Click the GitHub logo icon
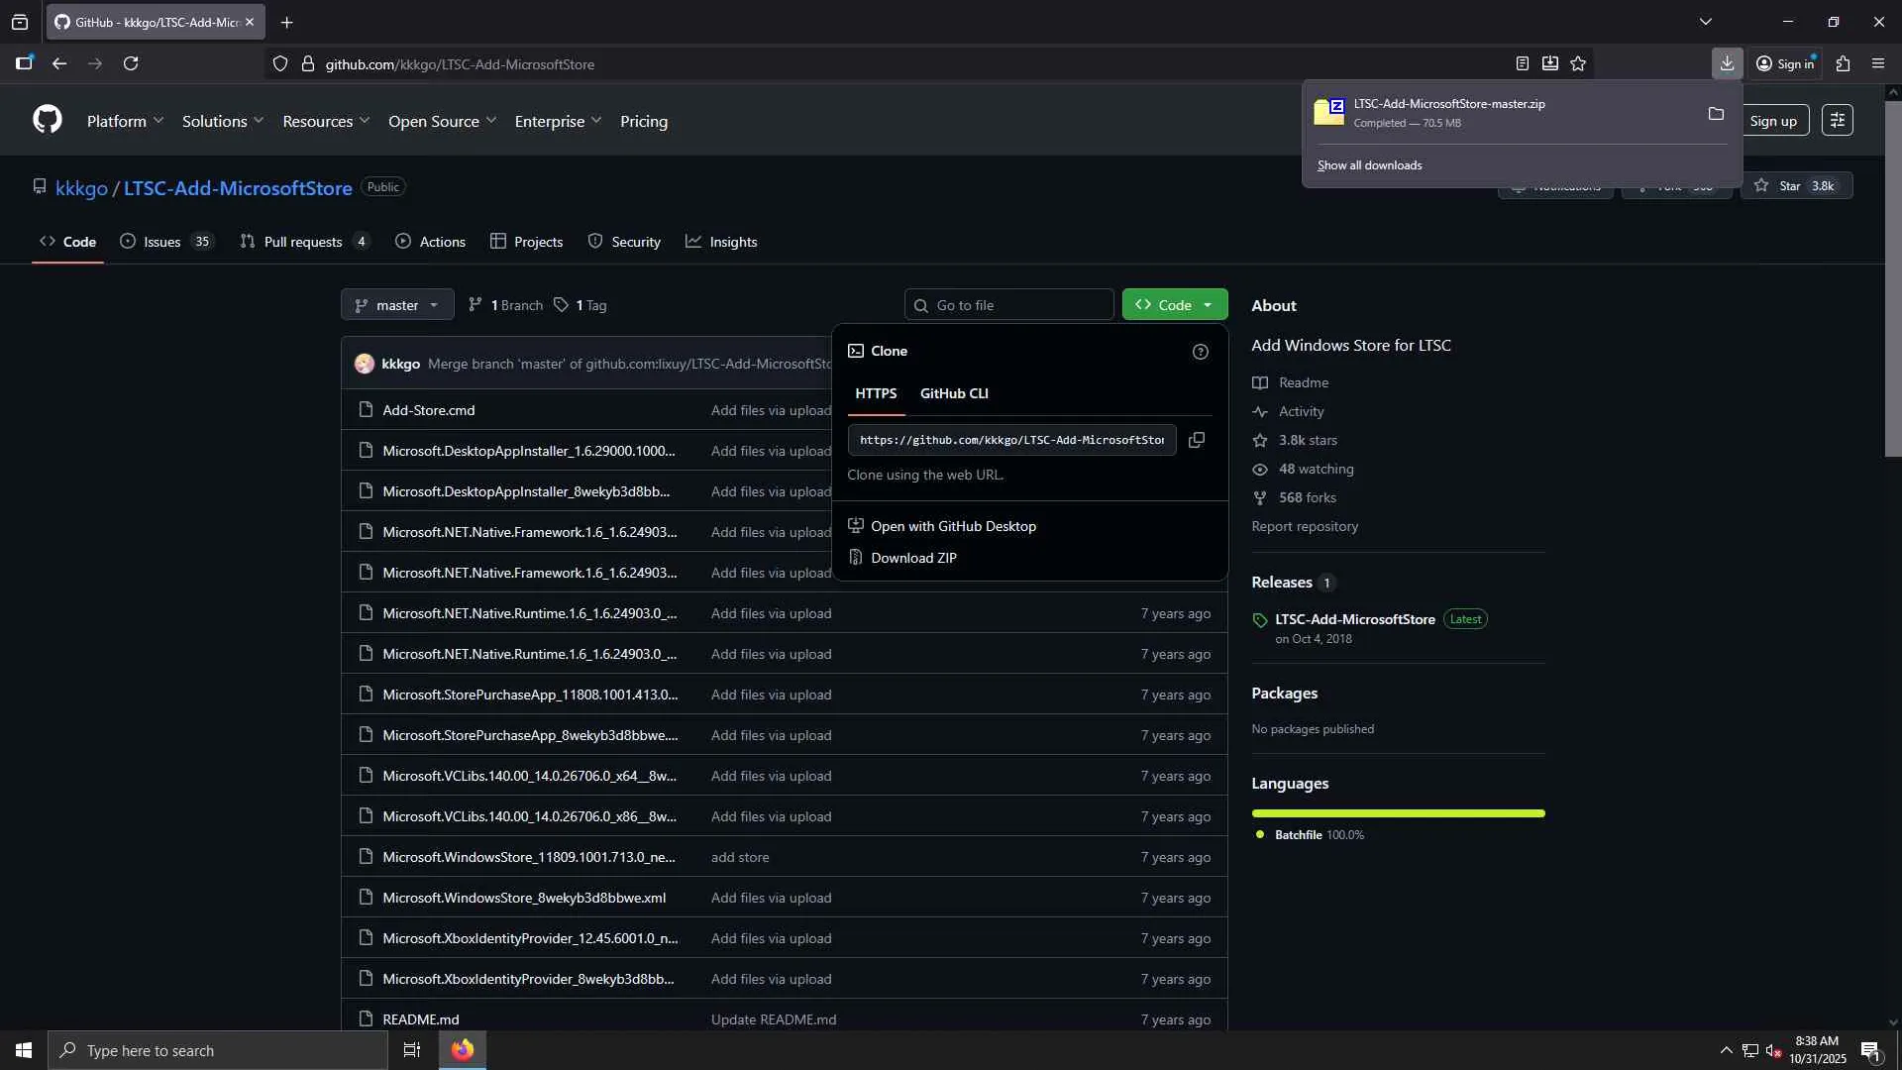1902x1070 pixels. 48,121
